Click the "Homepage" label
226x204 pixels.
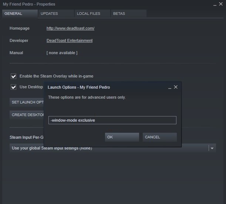20,28
